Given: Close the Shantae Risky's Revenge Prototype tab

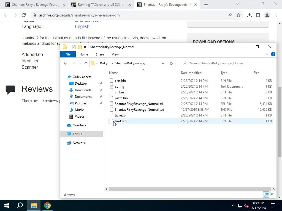Looking at the screenshot, I should [x=64, y=5].
